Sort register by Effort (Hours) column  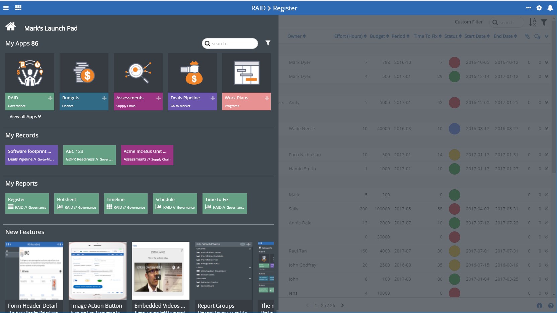click(350, 36)
